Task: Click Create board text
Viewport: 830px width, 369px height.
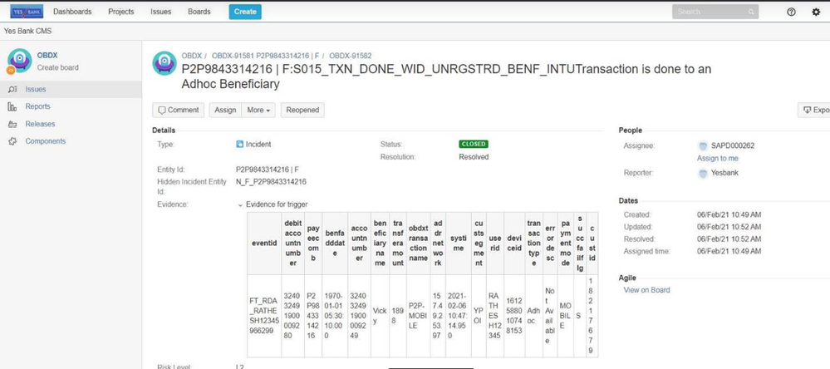Action: tap(57, 68)
